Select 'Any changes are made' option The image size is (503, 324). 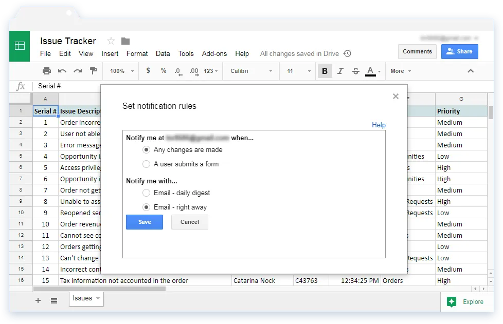coord(146,149)
